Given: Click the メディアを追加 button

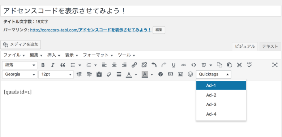Looking at the screenshot, I should (21, 44).
